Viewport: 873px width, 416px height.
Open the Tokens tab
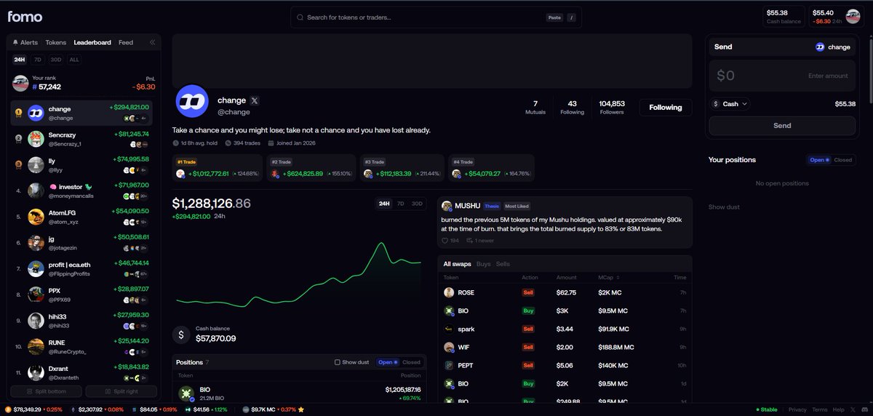55,42
